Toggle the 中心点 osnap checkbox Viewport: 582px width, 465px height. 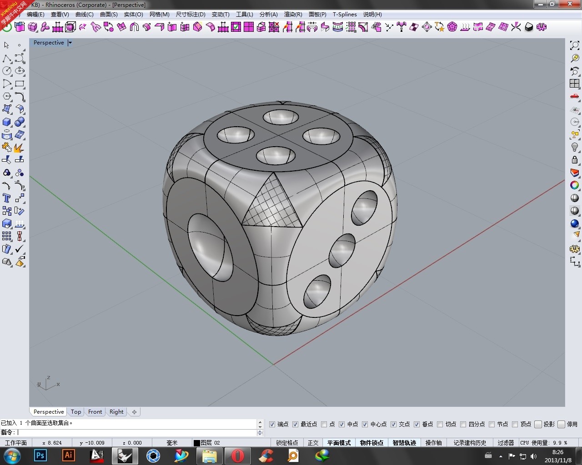[x=365, y=424]
